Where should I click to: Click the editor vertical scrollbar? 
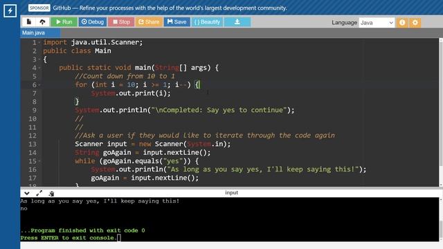tap(441, 112)
